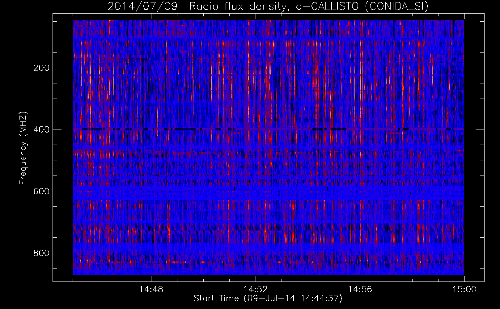Click the 600 frequency tick label
The height and width of the screenshot is (309, 500).
41,191
